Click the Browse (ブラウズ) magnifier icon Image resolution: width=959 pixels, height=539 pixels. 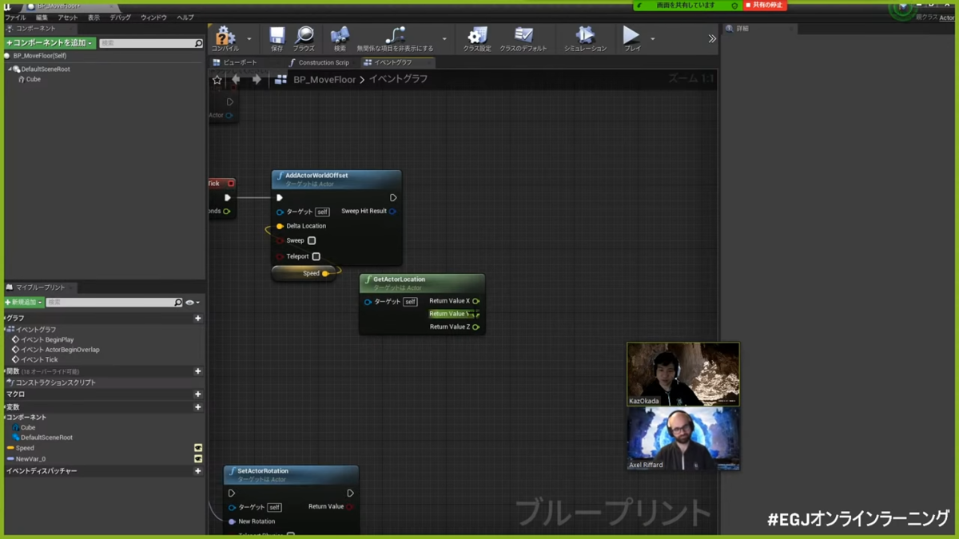point(304,34)
